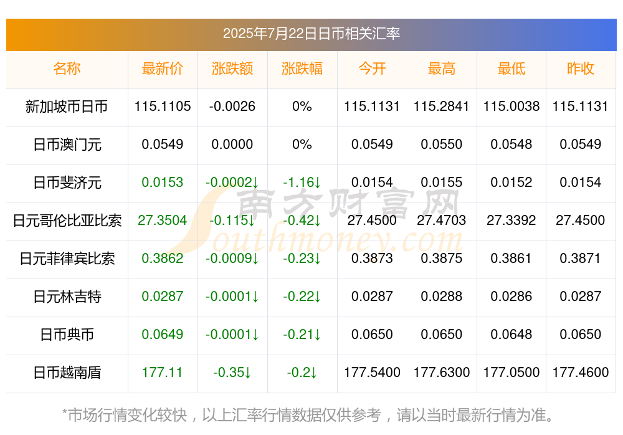This screenshot has width=623, height=435.
Task: Select high value 177.6300
Action: pos(442,372)
